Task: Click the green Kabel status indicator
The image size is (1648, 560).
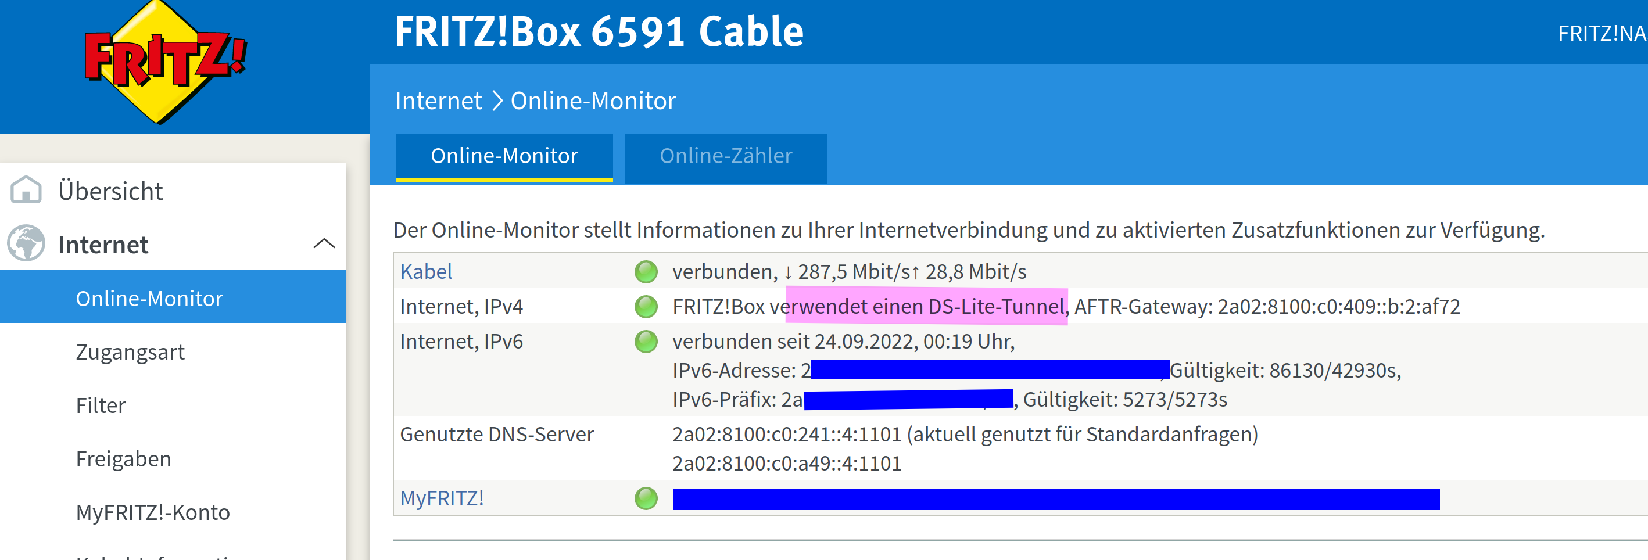Action: 646,272
